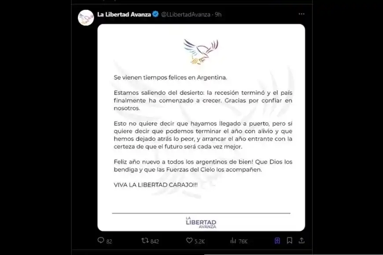Click the eagle logo atop the statement

click(x=201, y=52)
